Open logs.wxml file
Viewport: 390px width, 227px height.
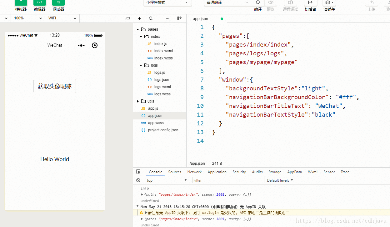point(162,87)
